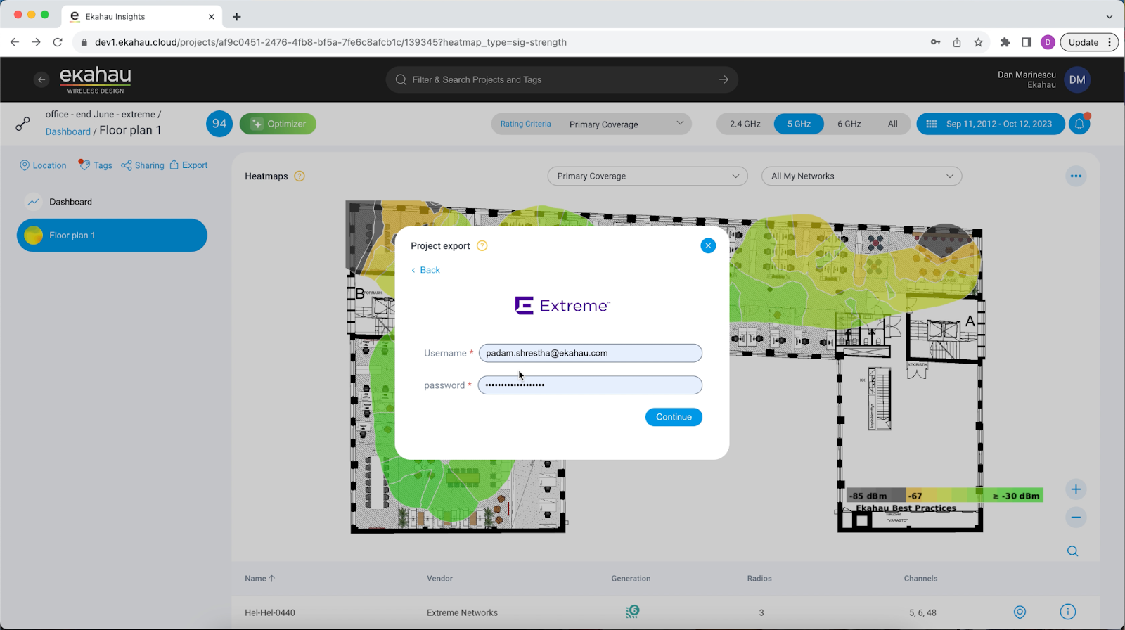Click the browser Update button
The width and height of the screenshot is (1125, 630).
point(1089,42)
